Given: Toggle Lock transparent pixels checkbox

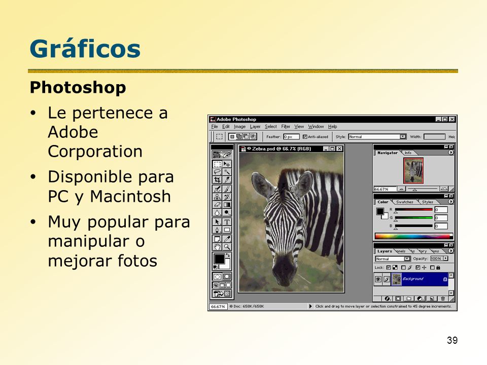Looking at the screenshot, I should coord(389,268).
